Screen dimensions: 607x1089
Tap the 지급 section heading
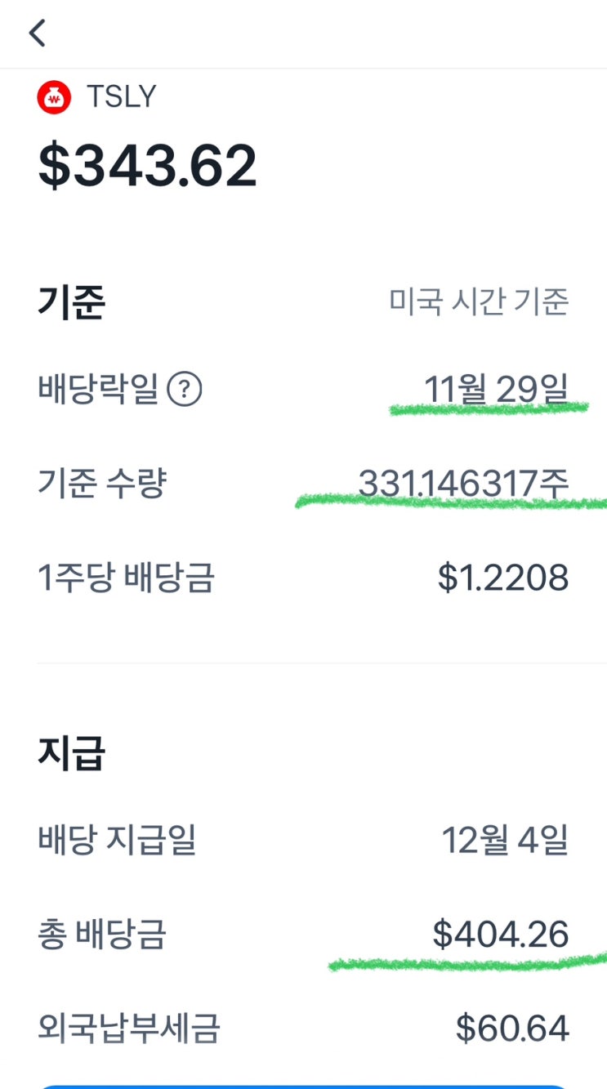click(x=72, y=753)
